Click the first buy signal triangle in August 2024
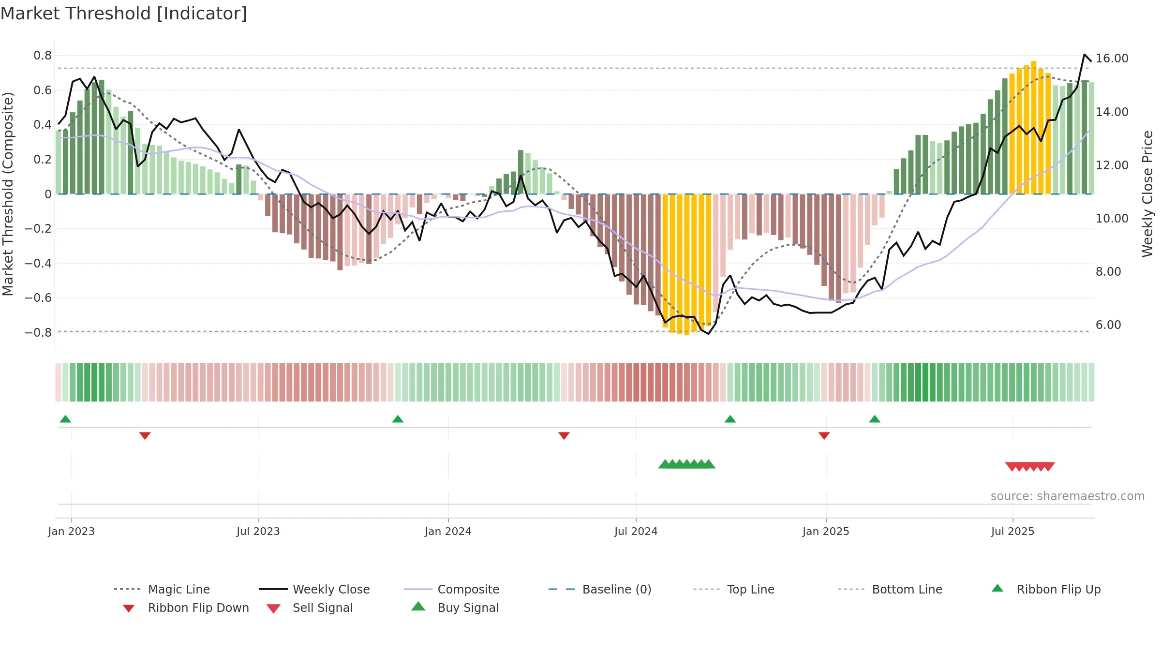 [665, 464]
